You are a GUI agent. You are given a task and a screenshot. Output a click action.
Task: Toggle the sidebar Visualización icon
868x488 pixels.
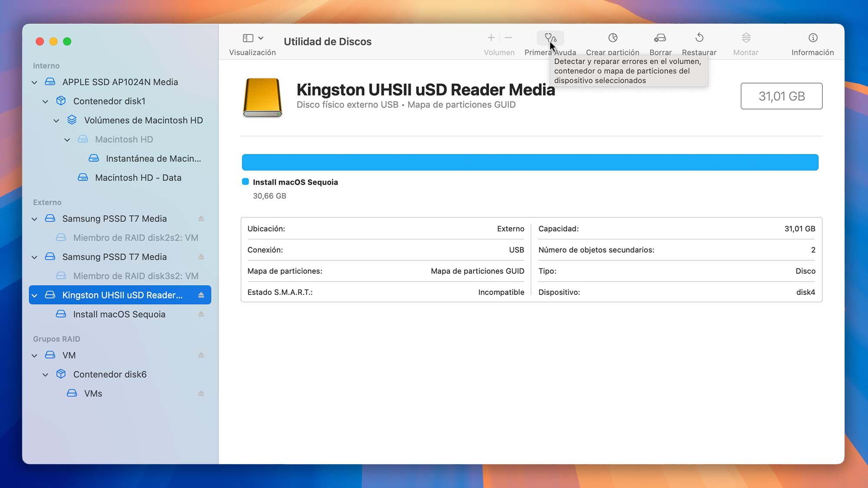(x=248, y=38)
